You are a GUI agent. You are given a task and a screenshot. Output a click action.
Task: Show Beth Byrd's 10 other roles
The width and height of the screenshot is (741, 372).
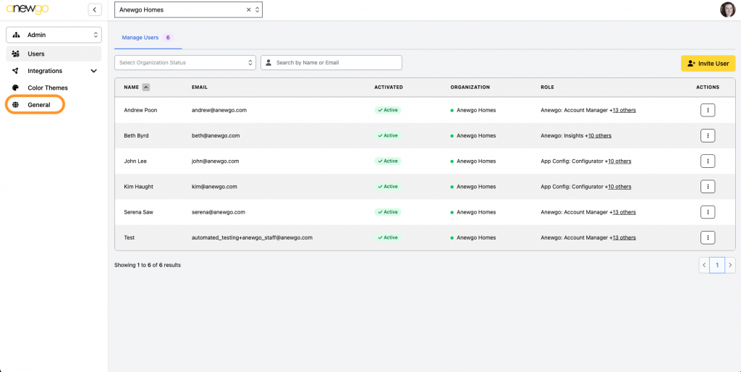tap(600, 135)
